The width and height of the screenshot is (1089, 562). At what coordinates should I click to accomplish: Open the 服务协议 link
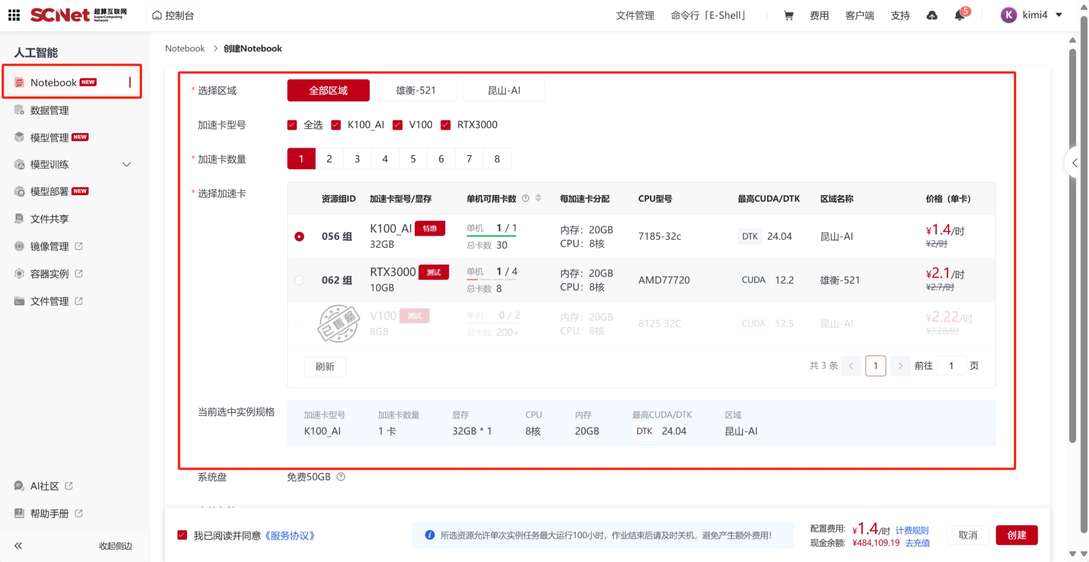[290, 535]
